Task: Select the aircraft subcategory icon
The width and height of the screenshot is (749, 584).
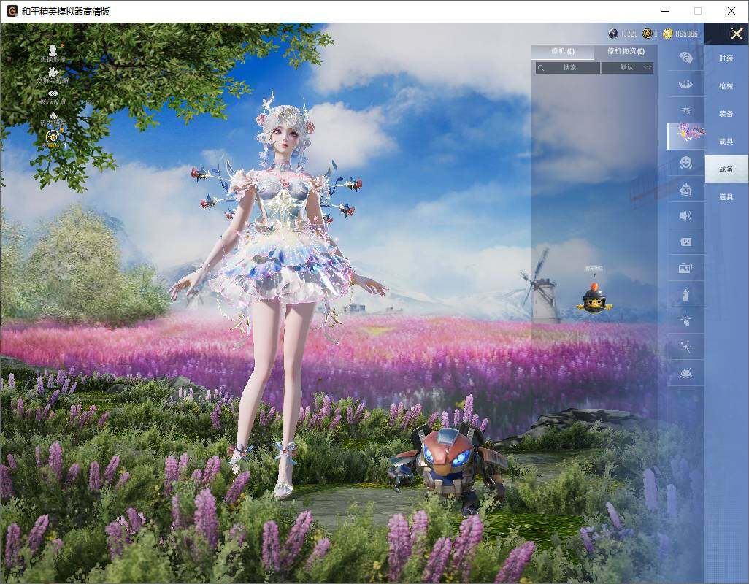Action: [685, 111]
